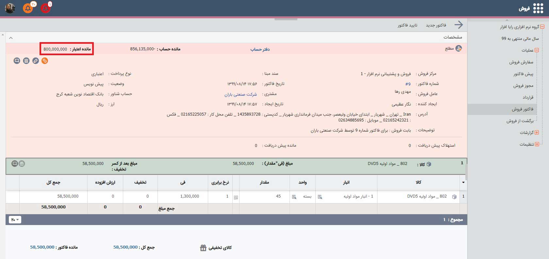Click the customer person icon beside مطلع
Screen dimensions: 549x259
click(x=459, y=49)
